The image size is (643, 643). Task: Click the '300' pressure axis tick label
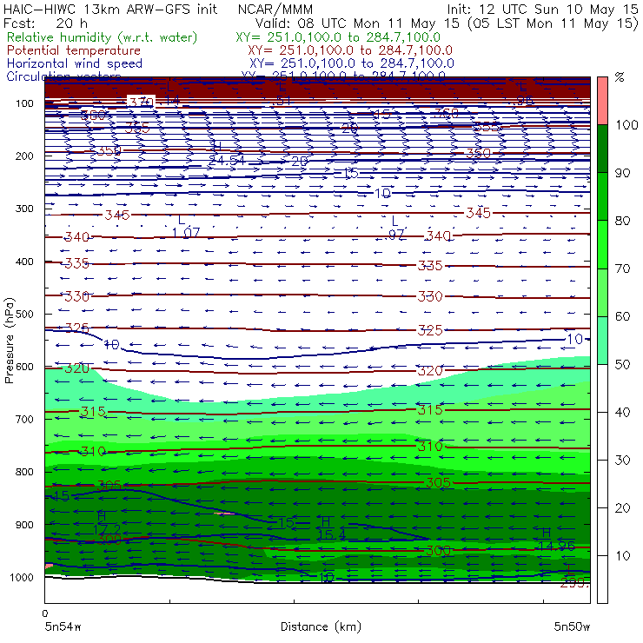pyautogui.click(x=24, y=209)
